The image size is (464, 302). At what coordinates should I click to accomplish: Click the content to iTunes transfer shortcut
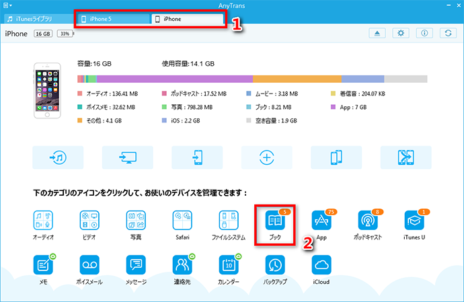(x=58, y=157)
